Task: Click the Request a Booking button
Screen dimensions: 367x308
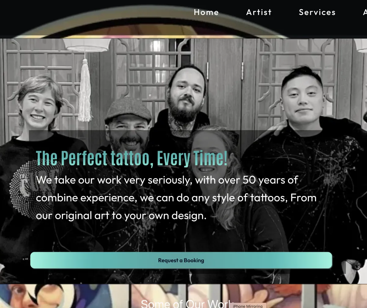Action: [x=181, y=260]
